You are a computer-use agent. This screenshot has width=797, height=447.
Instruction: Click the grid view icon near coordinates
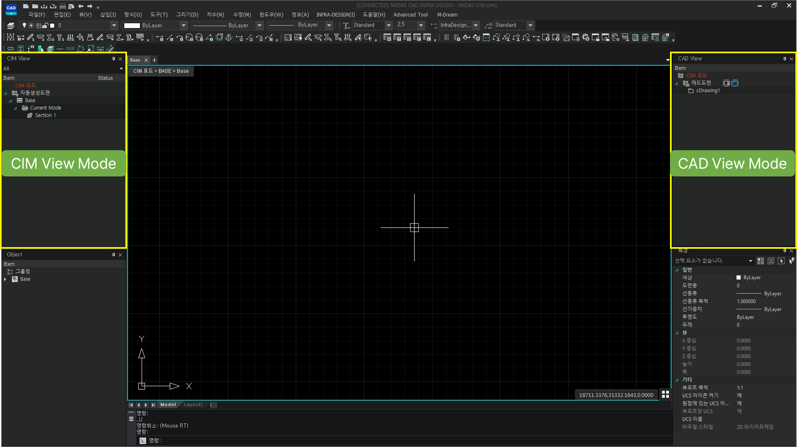point(665,394)
